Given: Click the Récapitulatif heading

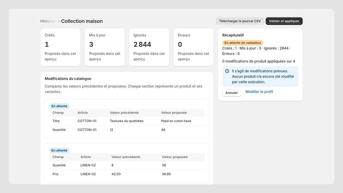Looking at the screenshot, I should (233, 35).
